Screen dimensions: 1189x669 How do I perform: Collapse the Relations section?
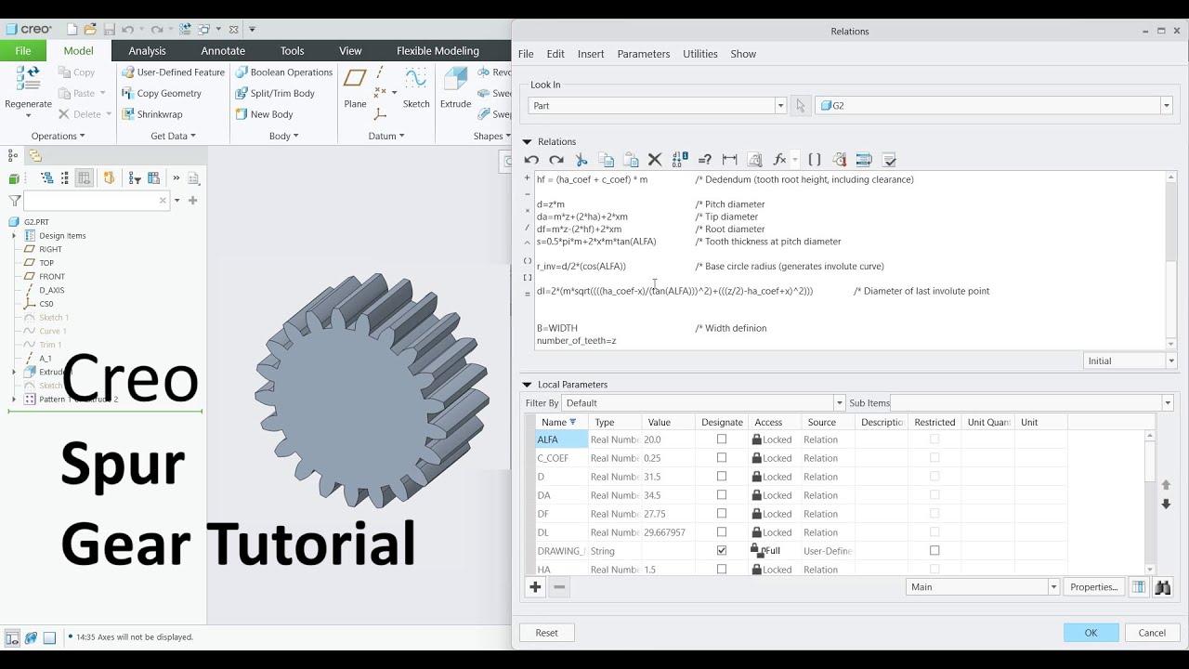pyautogui.click(x=527, y=142)
